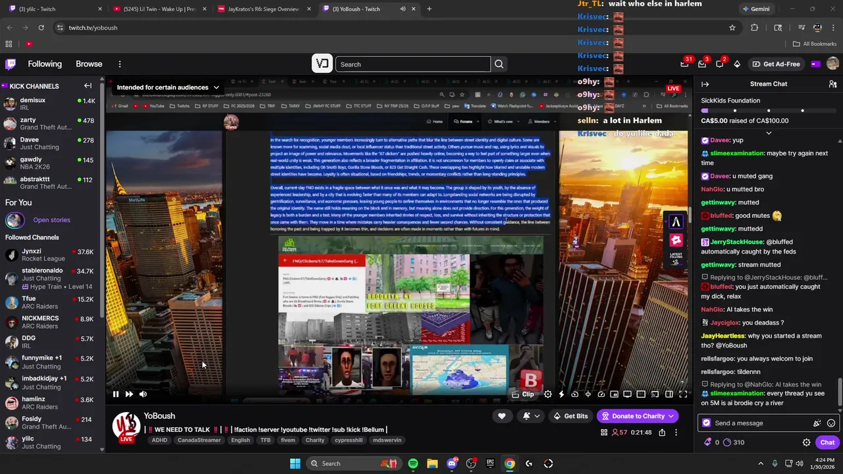Collapse the left channels sidebar
Screen dimensions: 843x474
[88, 86]
